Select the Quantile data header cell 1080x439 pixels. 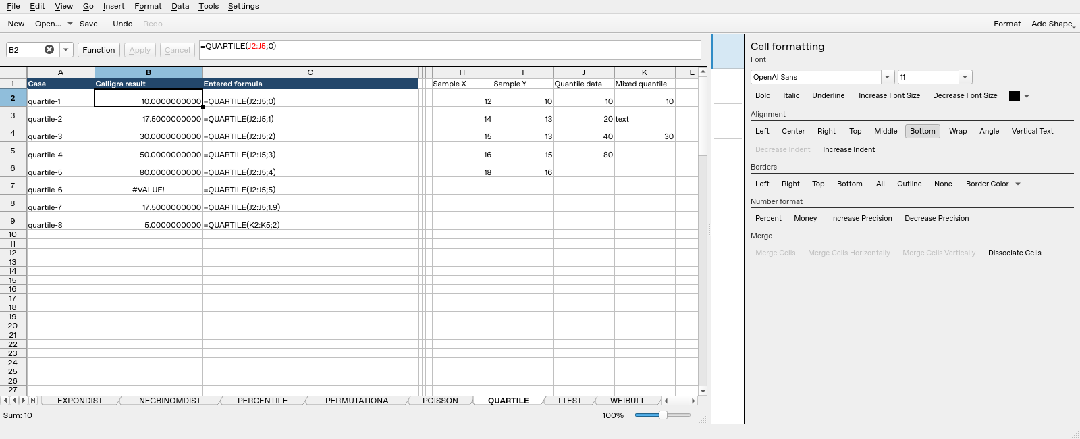tap(584, 84)
